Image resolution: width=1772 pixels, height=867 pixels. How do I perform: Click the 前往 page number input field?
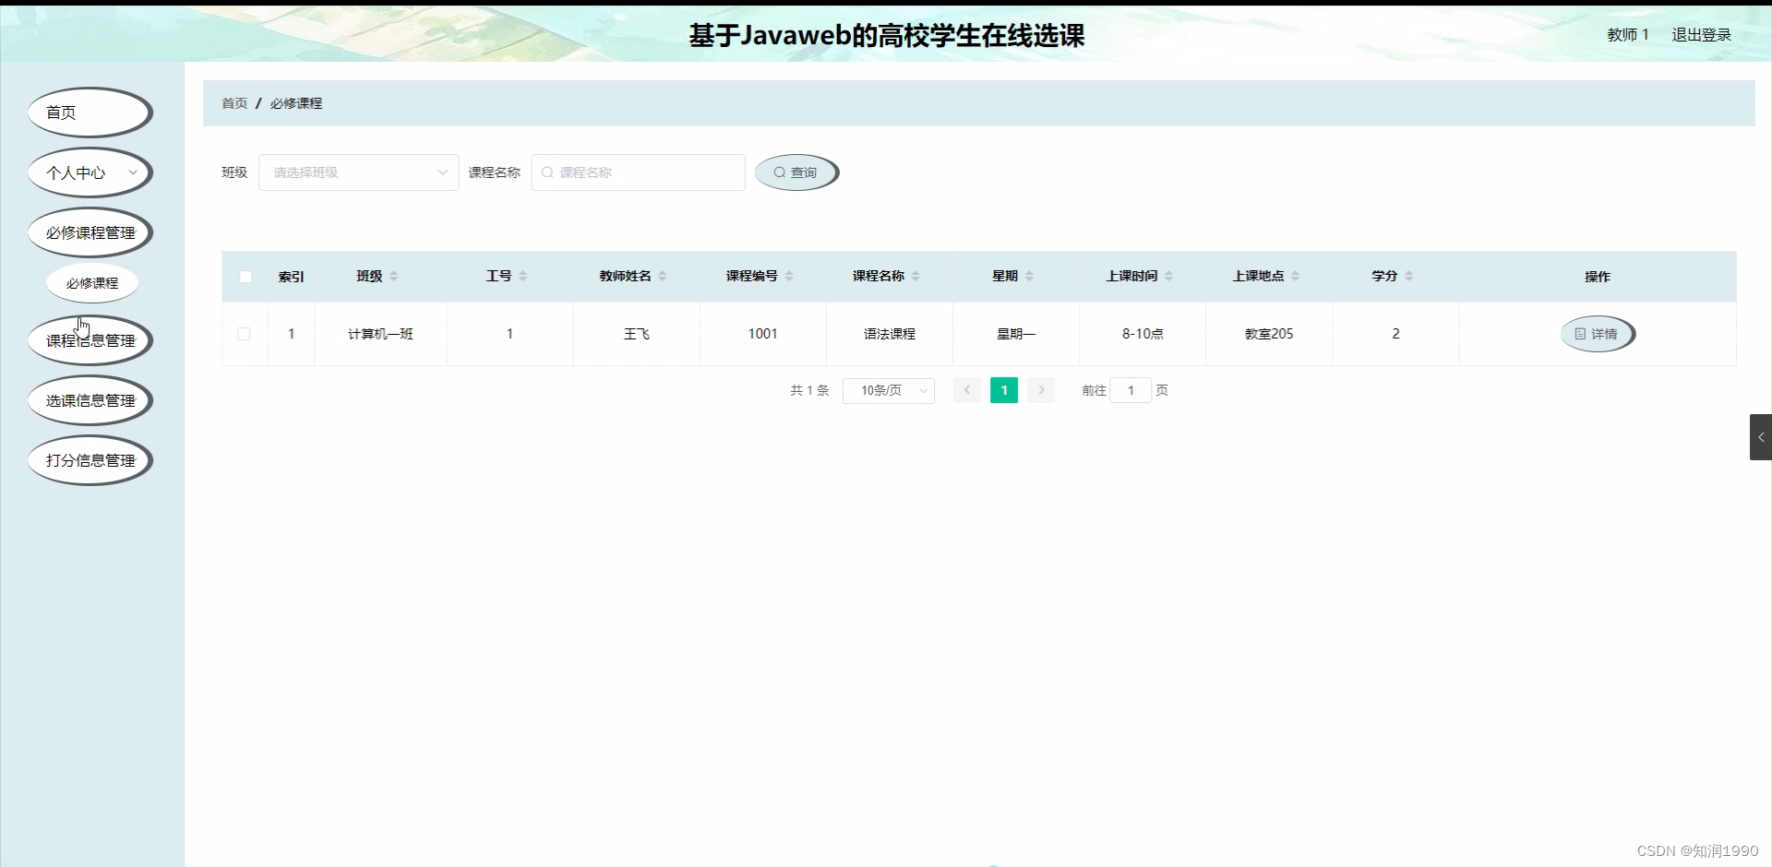(1131, 390)
